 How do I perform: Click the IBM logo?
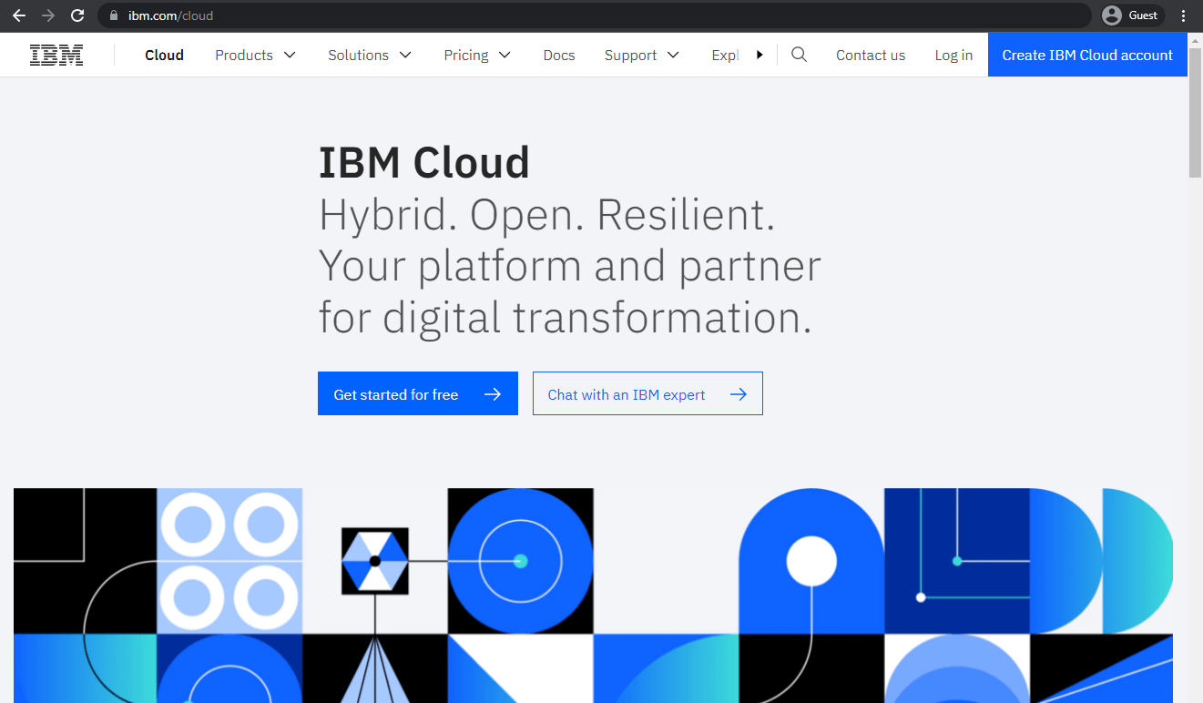point(56,55)
